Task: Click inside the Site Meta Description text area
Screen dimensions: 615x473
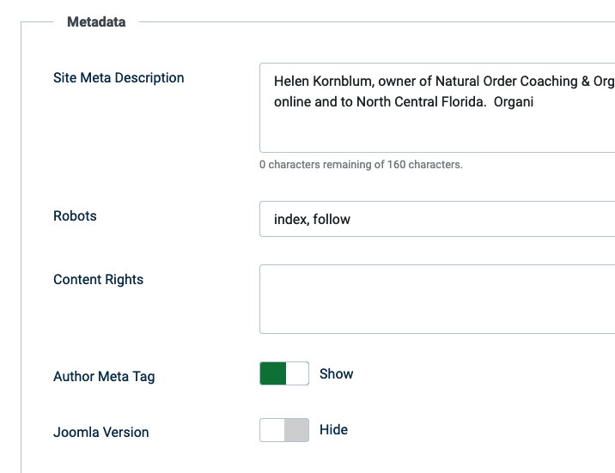Action: (x=438, y=129)
